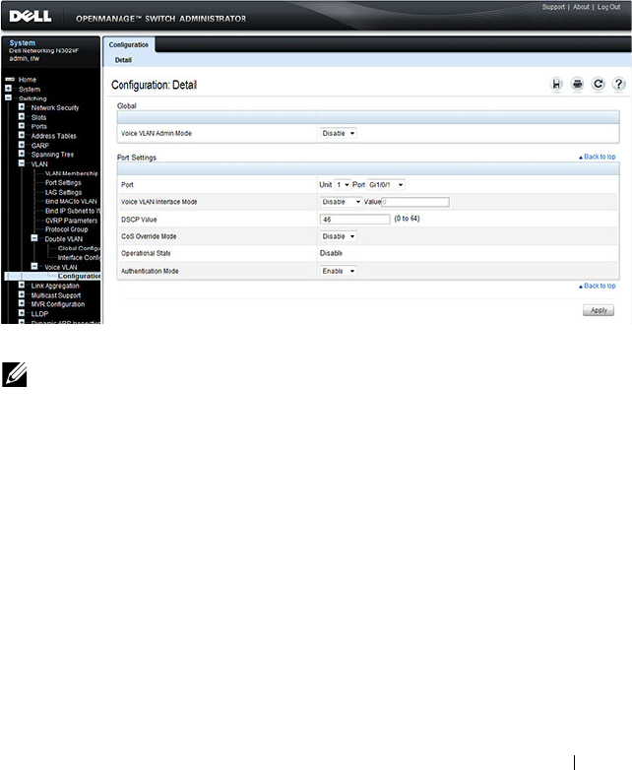Open Port Settings tree item
The width and height of the screenshot is (632, 770).
(63, 183)
